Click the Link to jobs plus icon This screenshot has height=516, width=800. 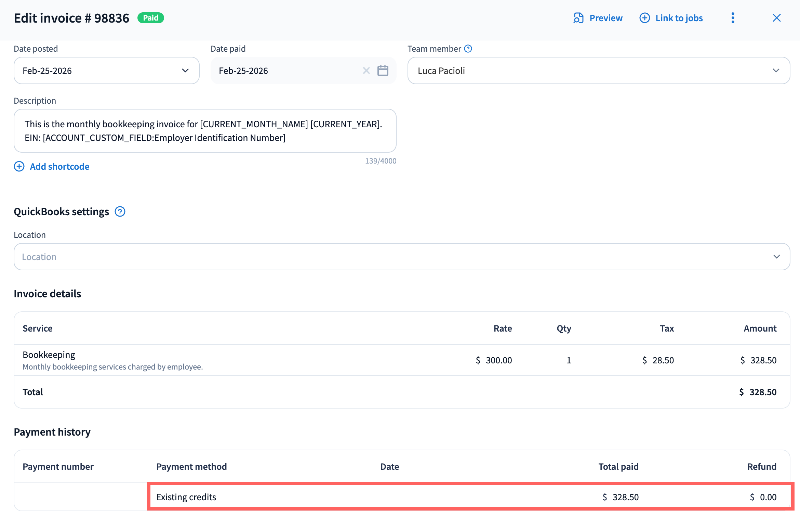644,18
